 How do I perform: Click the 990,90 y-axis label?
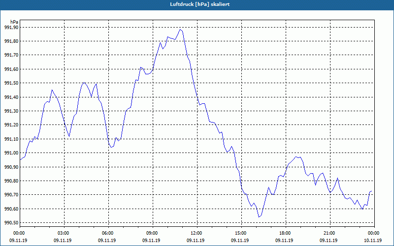click(x=11, y=167)
